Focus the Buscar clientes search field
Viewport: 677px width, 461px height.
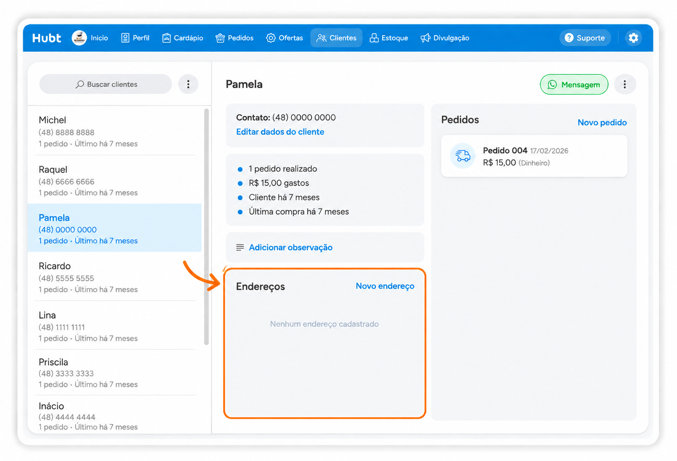coord(106,84)
